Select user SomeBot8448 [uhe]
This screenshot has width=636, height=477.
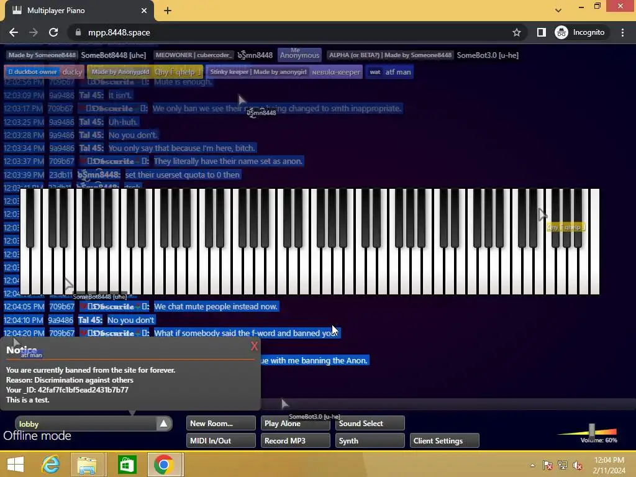113,55
